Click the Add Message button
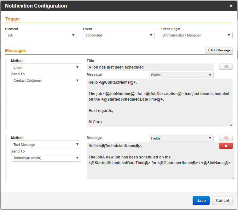238x210 pixels. point(219,50)
